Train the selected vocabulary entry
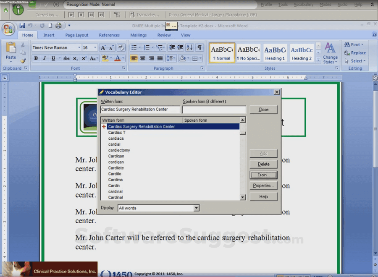 (263, 175)
